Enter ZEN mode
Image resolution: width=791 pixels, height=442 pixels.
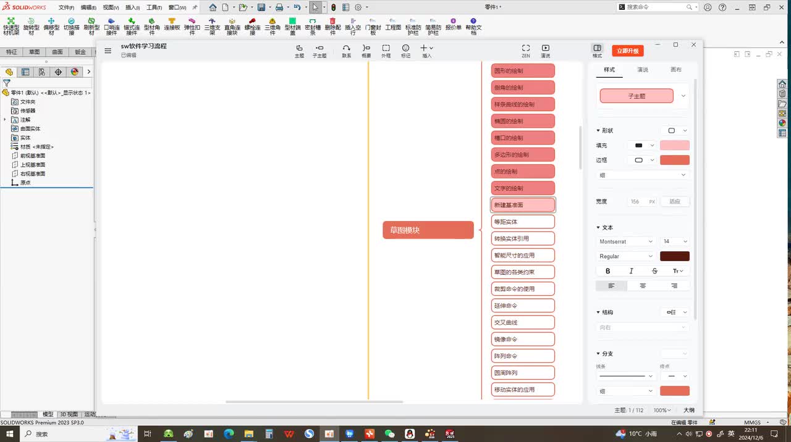pyautogui.click(x=526, y=51)
